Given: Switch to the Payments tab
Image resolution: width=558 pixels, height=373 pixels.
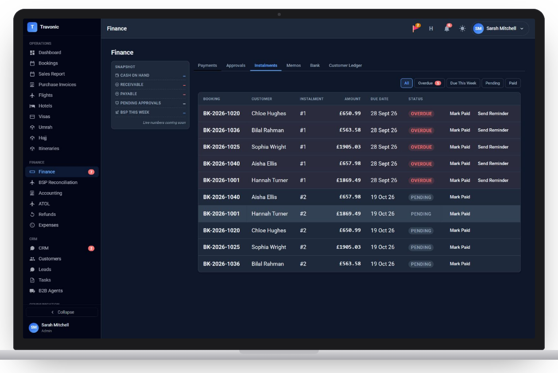Looking at the screenshot, I should 207,65.
